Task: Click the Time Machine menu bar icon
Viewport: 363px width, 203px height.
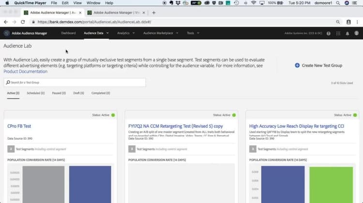Action: pos(236,3)
